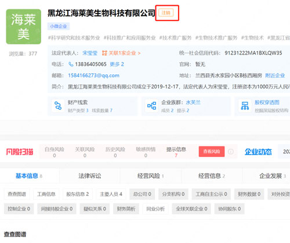
Task: Click hashtag #生物技术
Action: click(x=252, y=38)
